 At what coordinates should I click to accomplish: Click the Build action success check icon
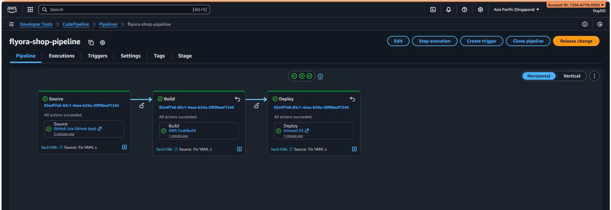(x=164, y=131)
